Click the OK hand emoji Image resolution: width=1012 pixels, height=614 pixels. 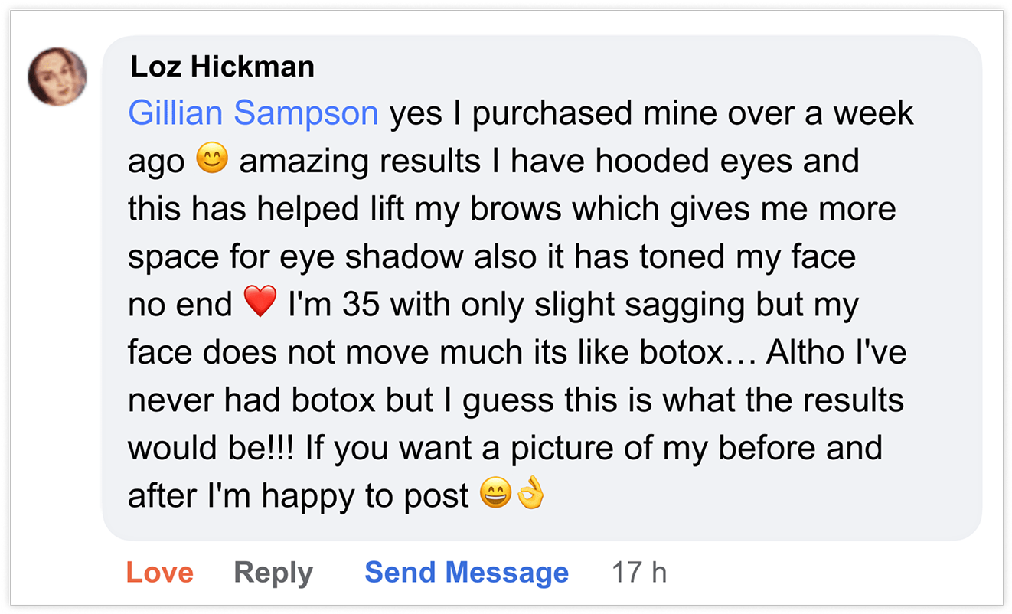pos(530,495)
